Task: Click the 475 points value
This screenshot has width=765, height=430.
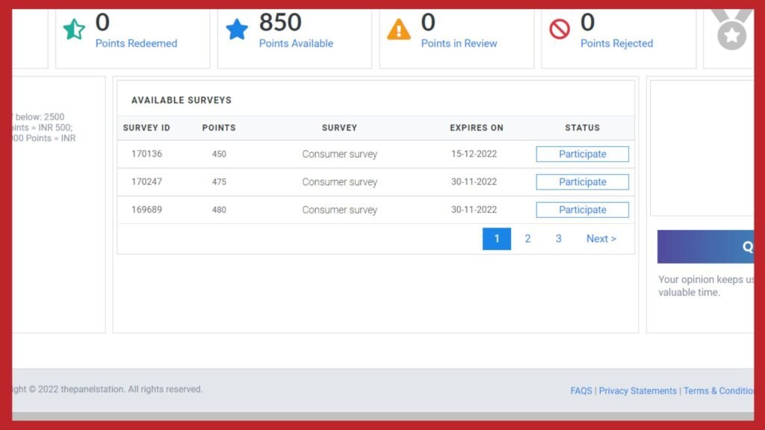Action: [219, 182]
